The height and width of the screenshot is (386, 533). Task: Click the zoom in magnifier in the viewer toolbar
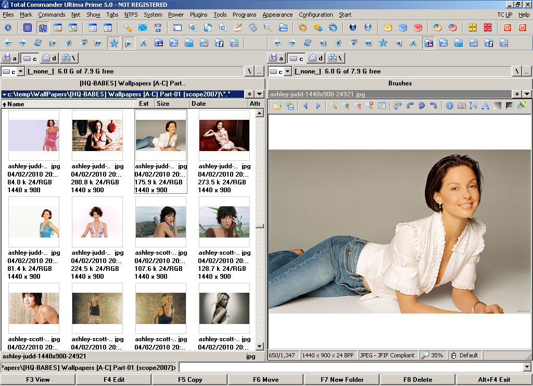[x=346, y=106]
